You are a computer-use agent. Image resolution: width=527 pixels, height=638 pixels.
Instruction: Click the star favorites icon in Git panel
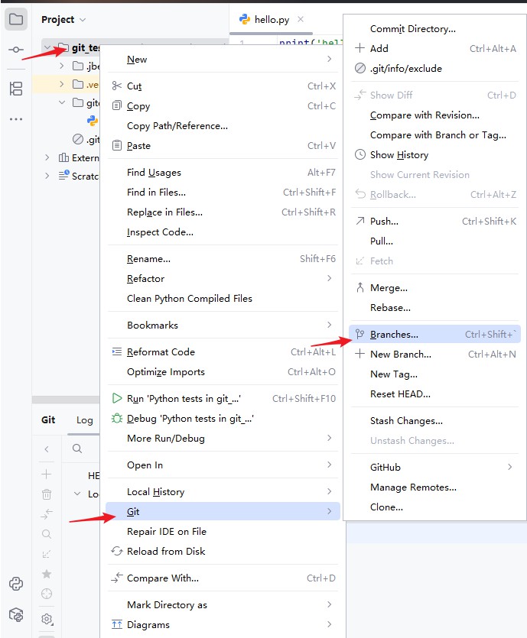[47, 574]
